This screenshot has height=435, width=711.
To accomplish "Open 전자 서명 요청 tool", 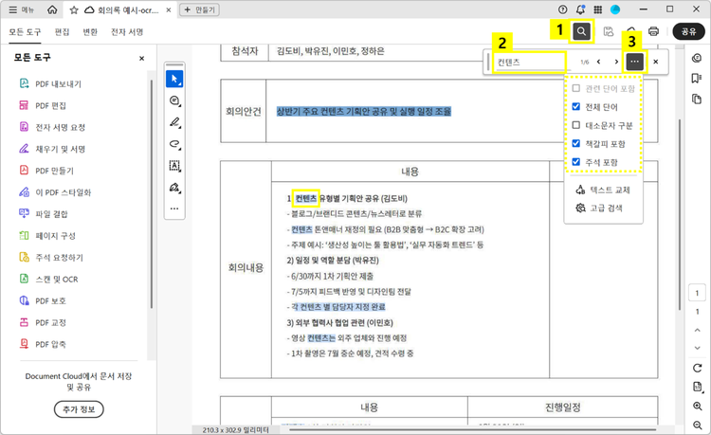I will point(52,127).
